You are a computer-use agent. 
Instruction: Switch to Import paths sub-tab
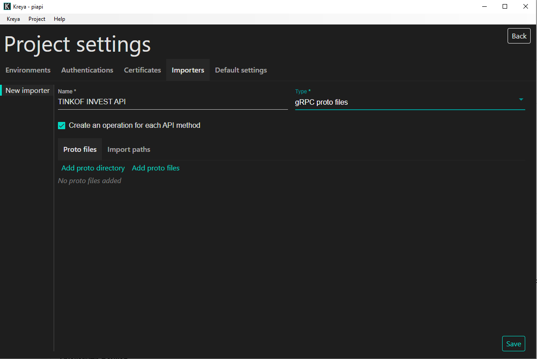[x=129, y=150]
